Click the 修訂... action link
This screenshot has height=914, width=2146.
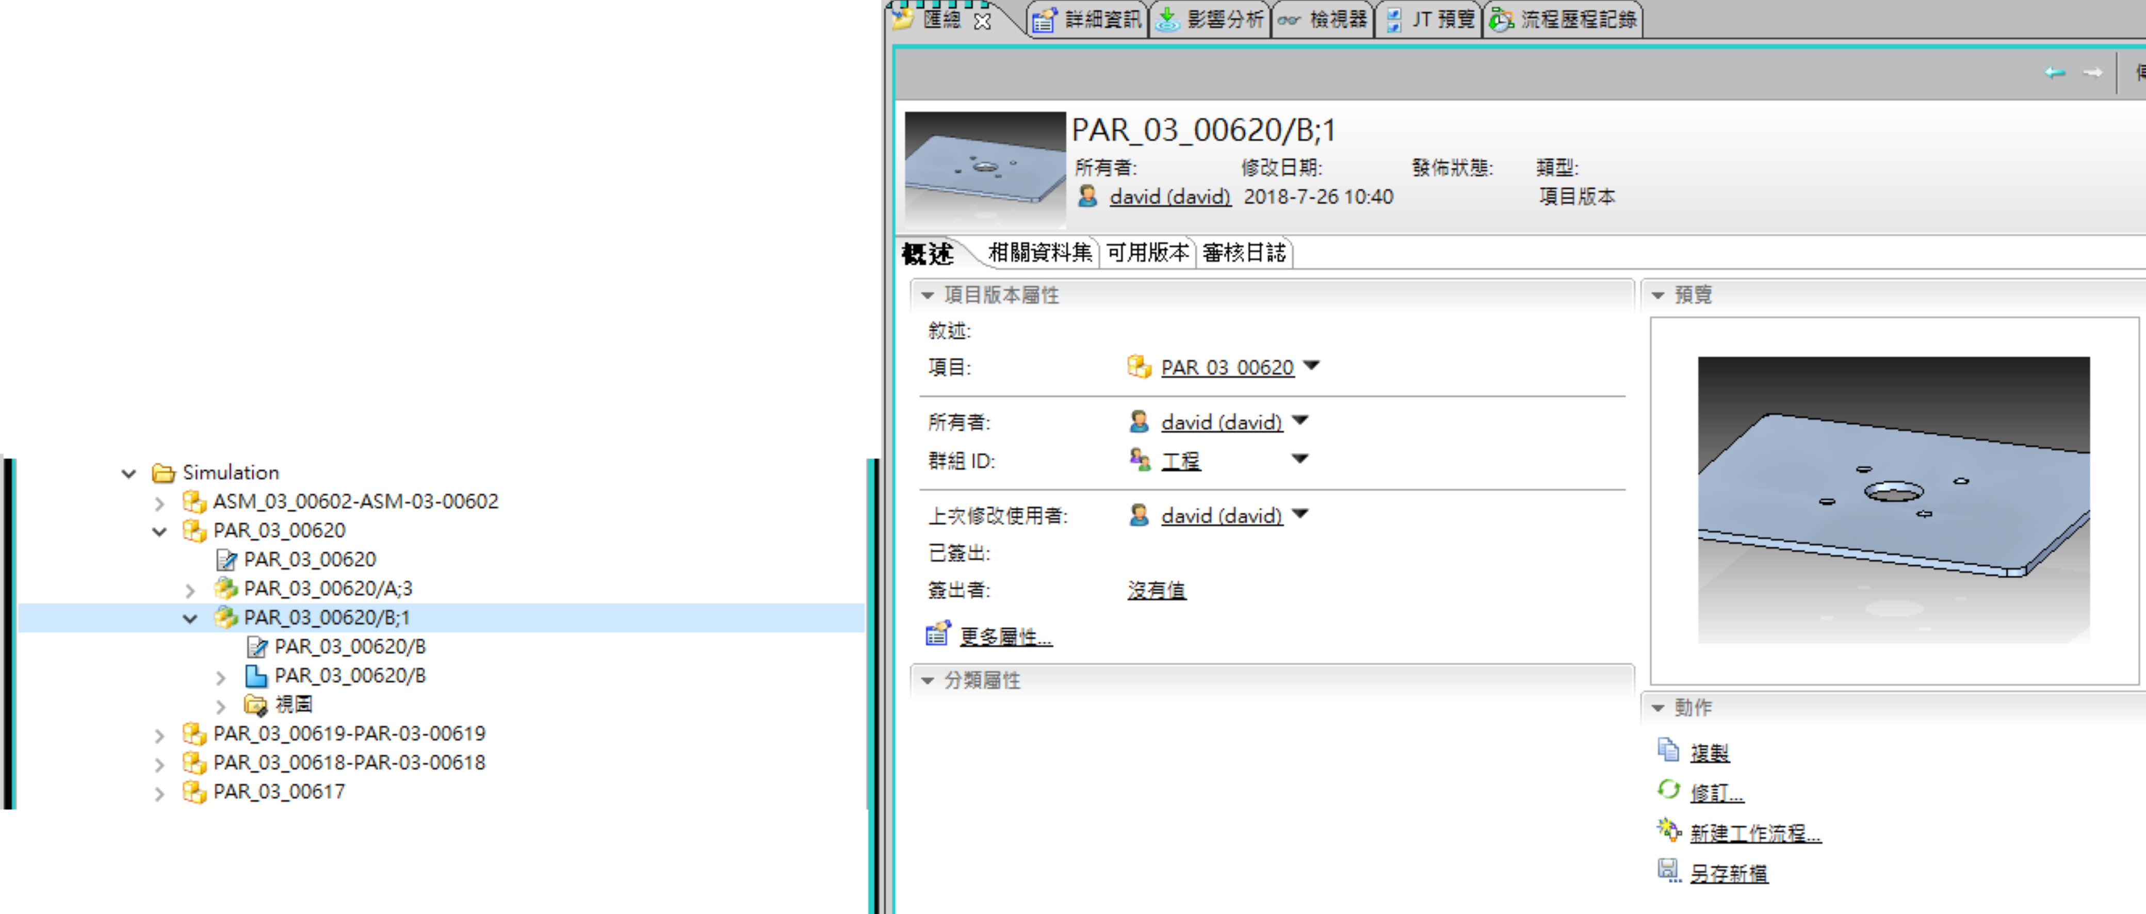(x=1716, y=793)
